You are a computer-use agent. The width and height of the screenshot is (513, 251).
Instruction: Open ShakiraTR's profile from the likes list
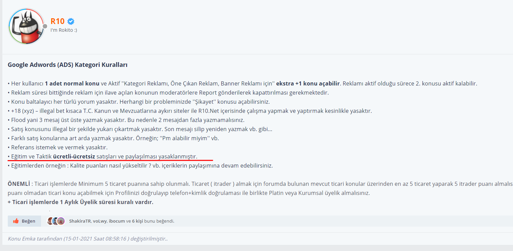tap(80, 221)
